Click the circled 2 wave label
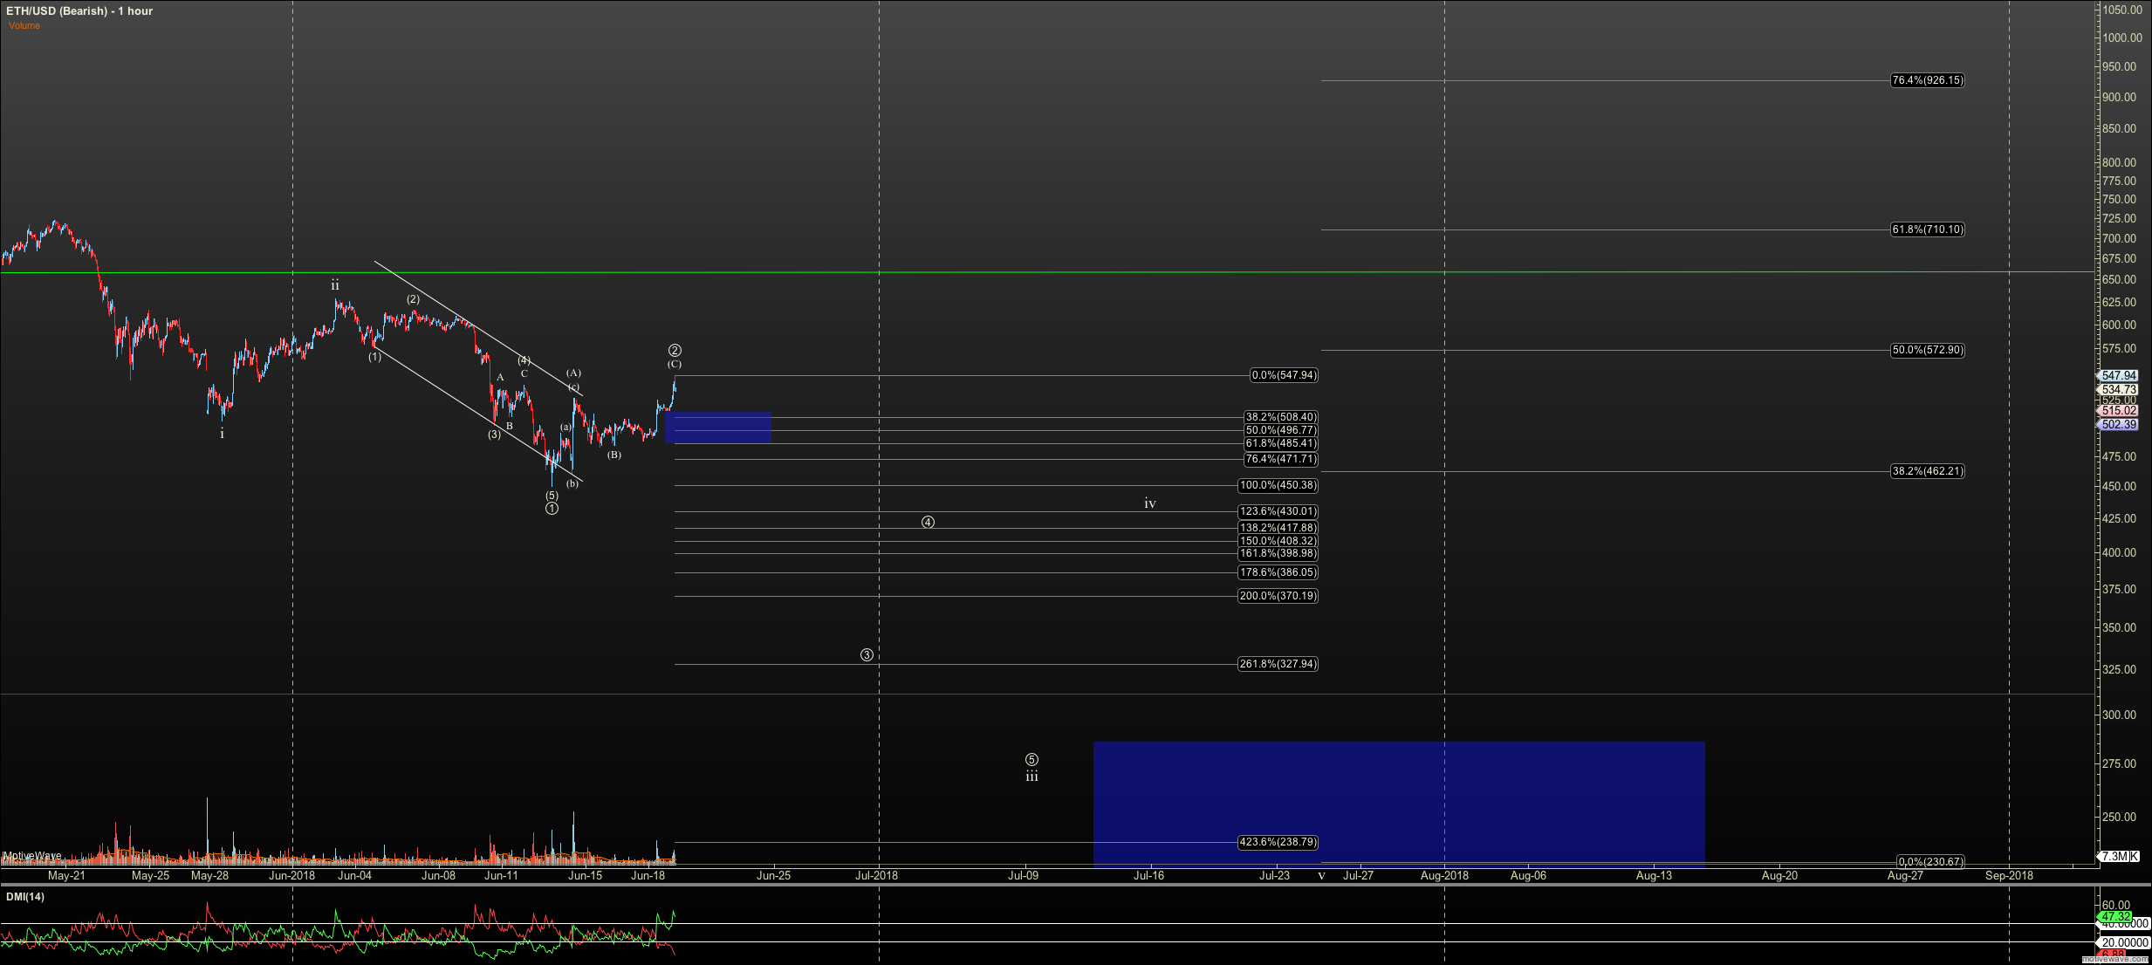This screenshot has height=965, width=2152. click(675, 351)
